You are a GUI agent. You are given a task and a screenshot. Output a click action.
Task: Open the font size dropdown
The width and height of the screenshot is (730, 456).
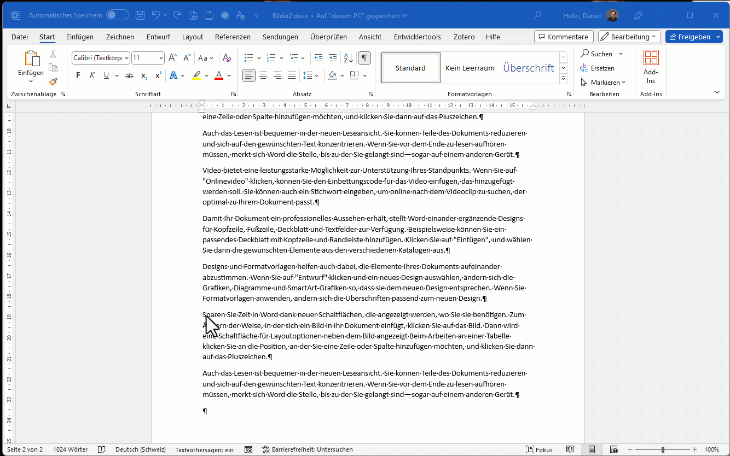pyautogui.click(x=161, y=58)
